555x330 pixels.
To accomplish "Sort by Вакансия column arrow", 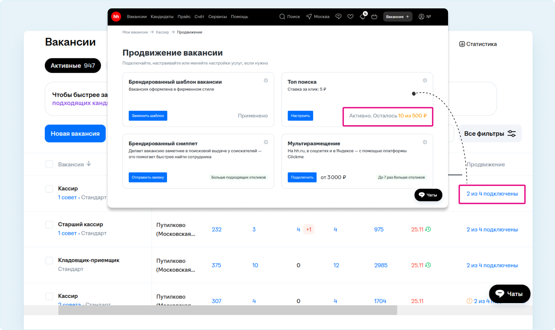I will (89, 164).
